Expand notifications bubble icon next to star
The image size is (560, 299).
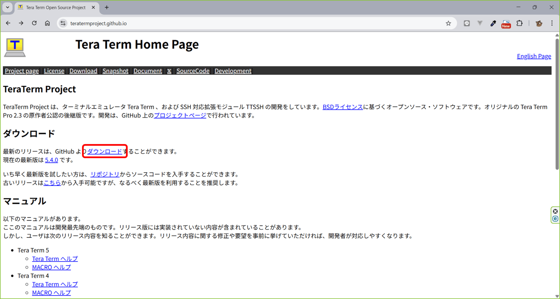tap(466, 23)
